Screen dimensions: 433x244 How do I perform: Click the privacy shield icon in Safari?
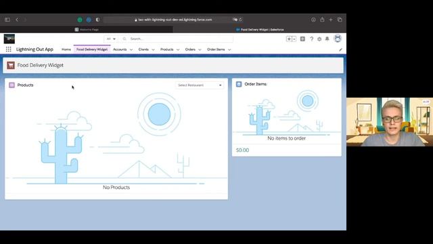[97, 20]
